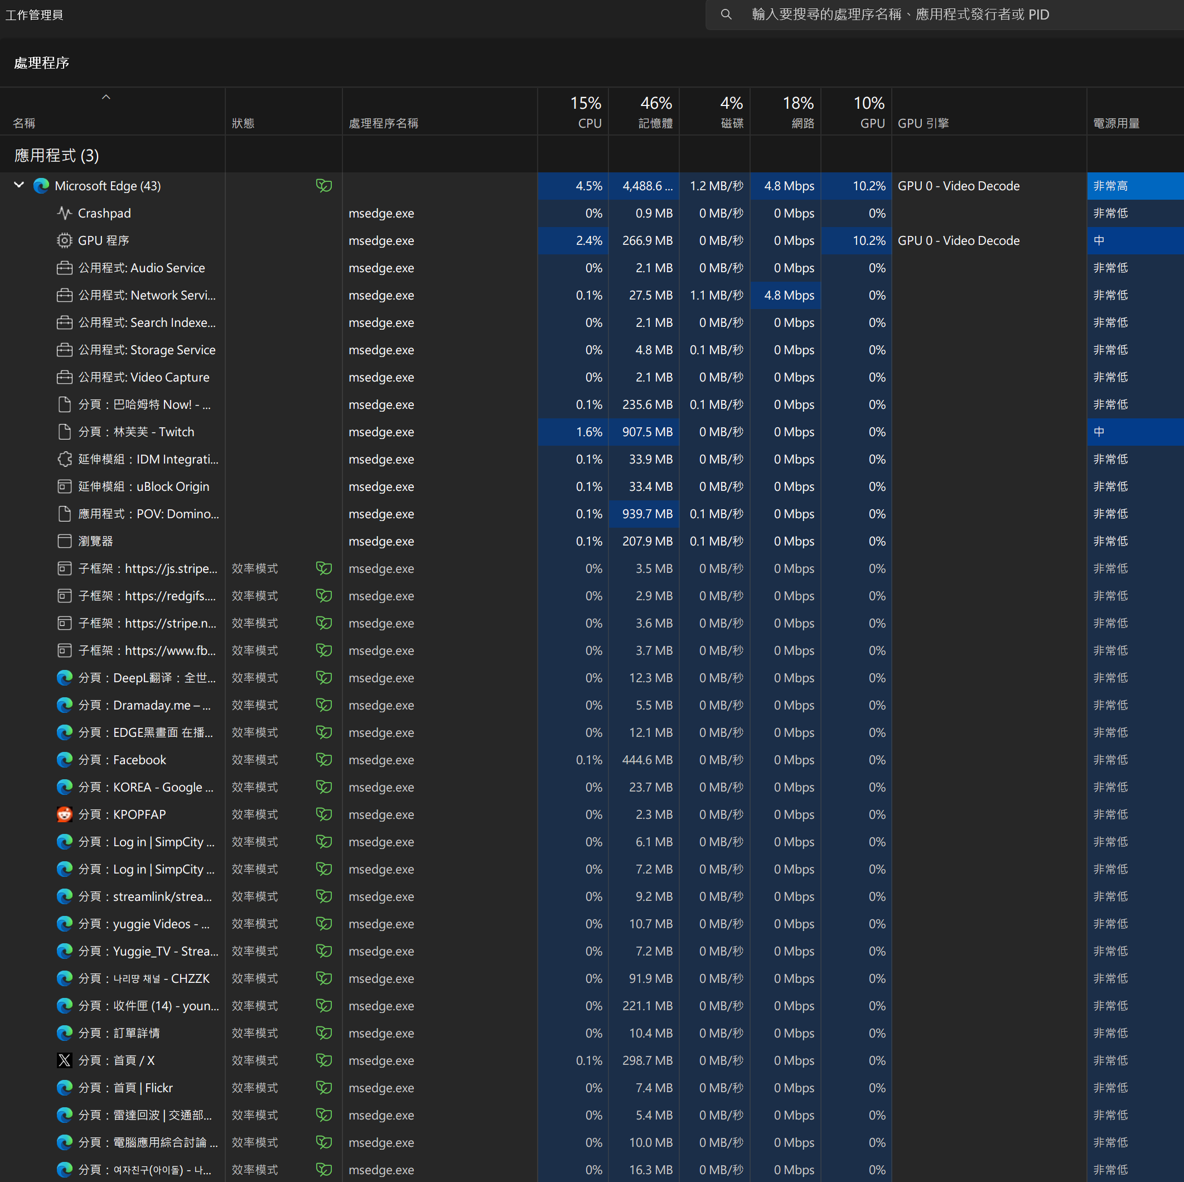Select the 分頁:訂單詳情 row
Viewport: 1184px width, 1182px height.
click(592, 1033)
